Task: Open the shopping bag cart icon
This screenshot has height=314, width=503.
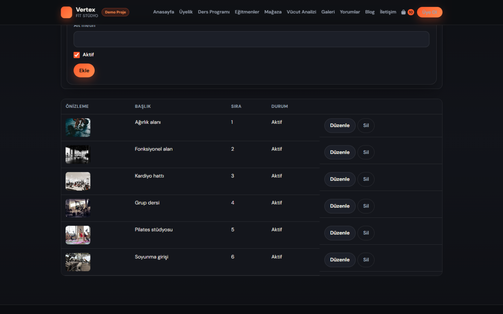Action: point(403,12)
